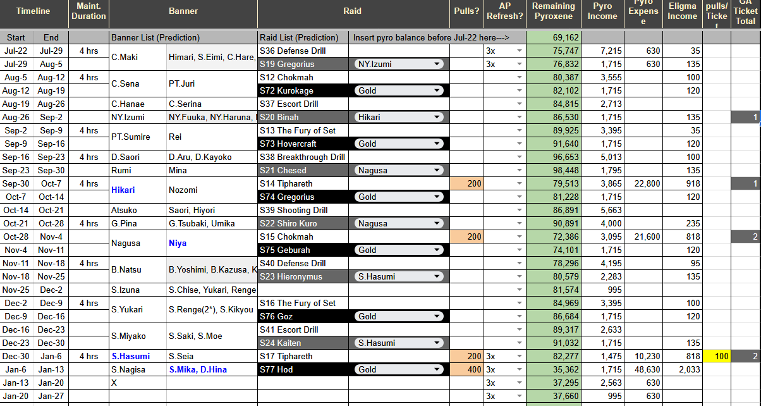Viewport: 761px width, 406px height.
Task: Click the pyro income value 7,215
Action: point(602,51)
